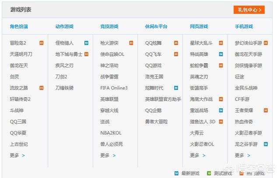280x178 pixels.
Task: Select 御龙在天 under 角色扮演
Action: pyautogui.click(x=19, y=65)
